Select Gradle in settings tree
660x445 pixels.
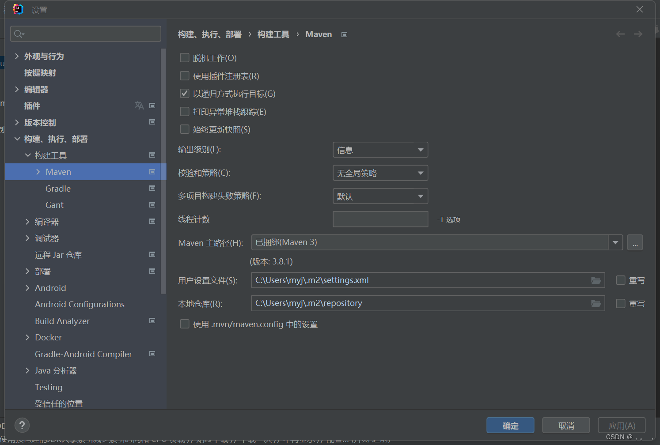(58, 189)
